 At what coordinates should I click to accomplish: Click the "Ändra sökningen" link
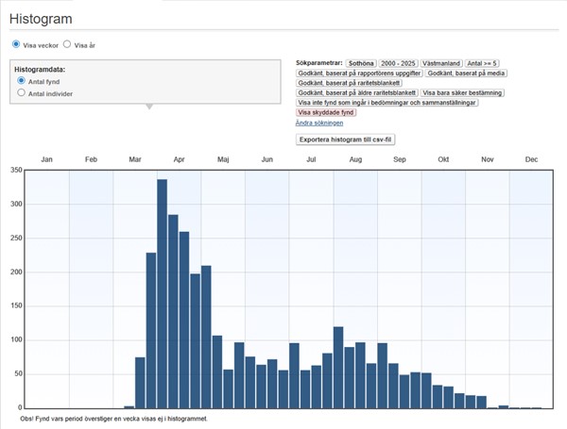click(319, 123)
